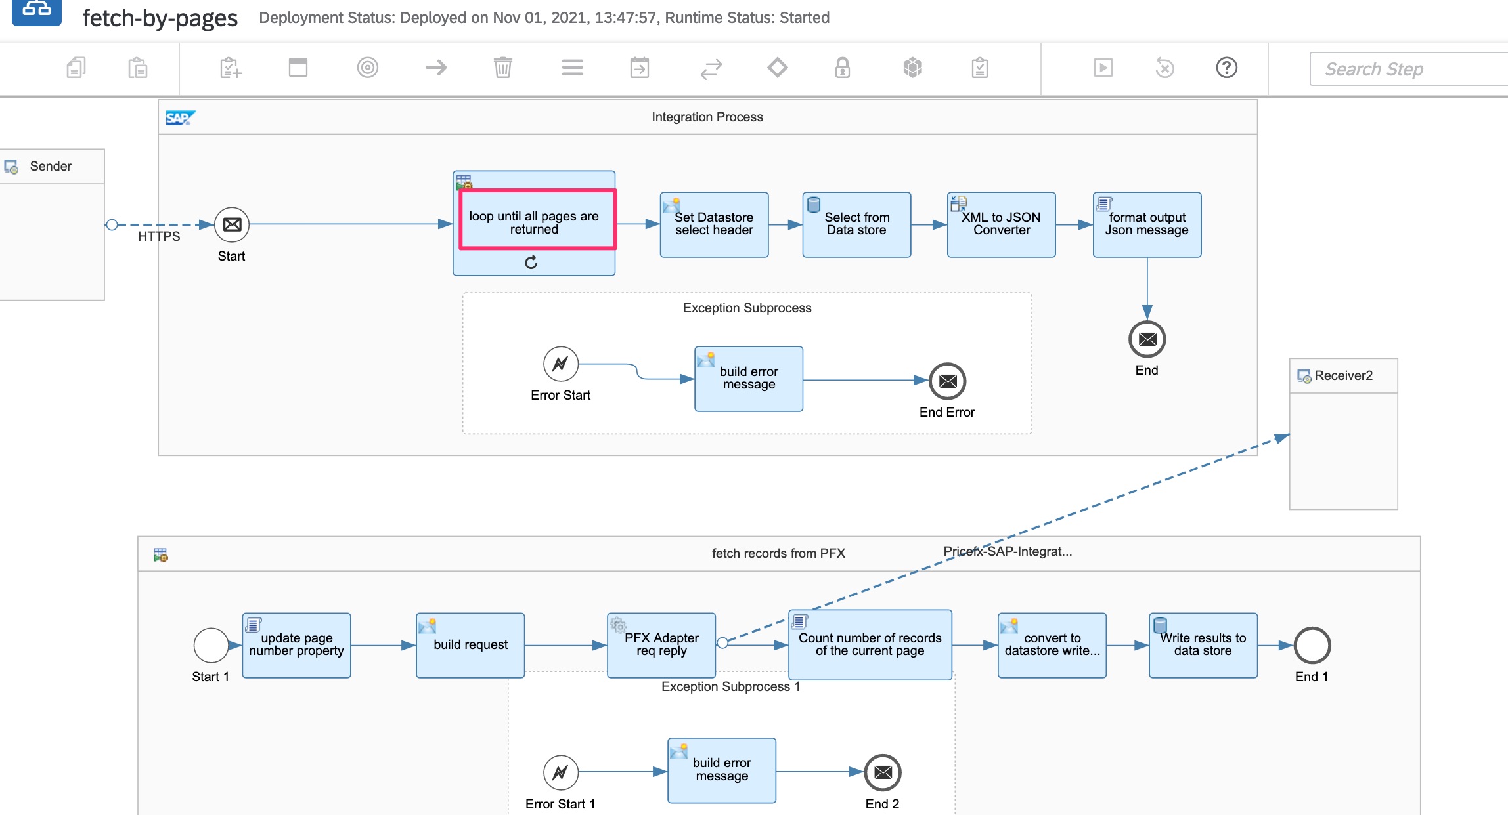
Task: Click the lock security icon in toolbar
Action: [842, 68]
